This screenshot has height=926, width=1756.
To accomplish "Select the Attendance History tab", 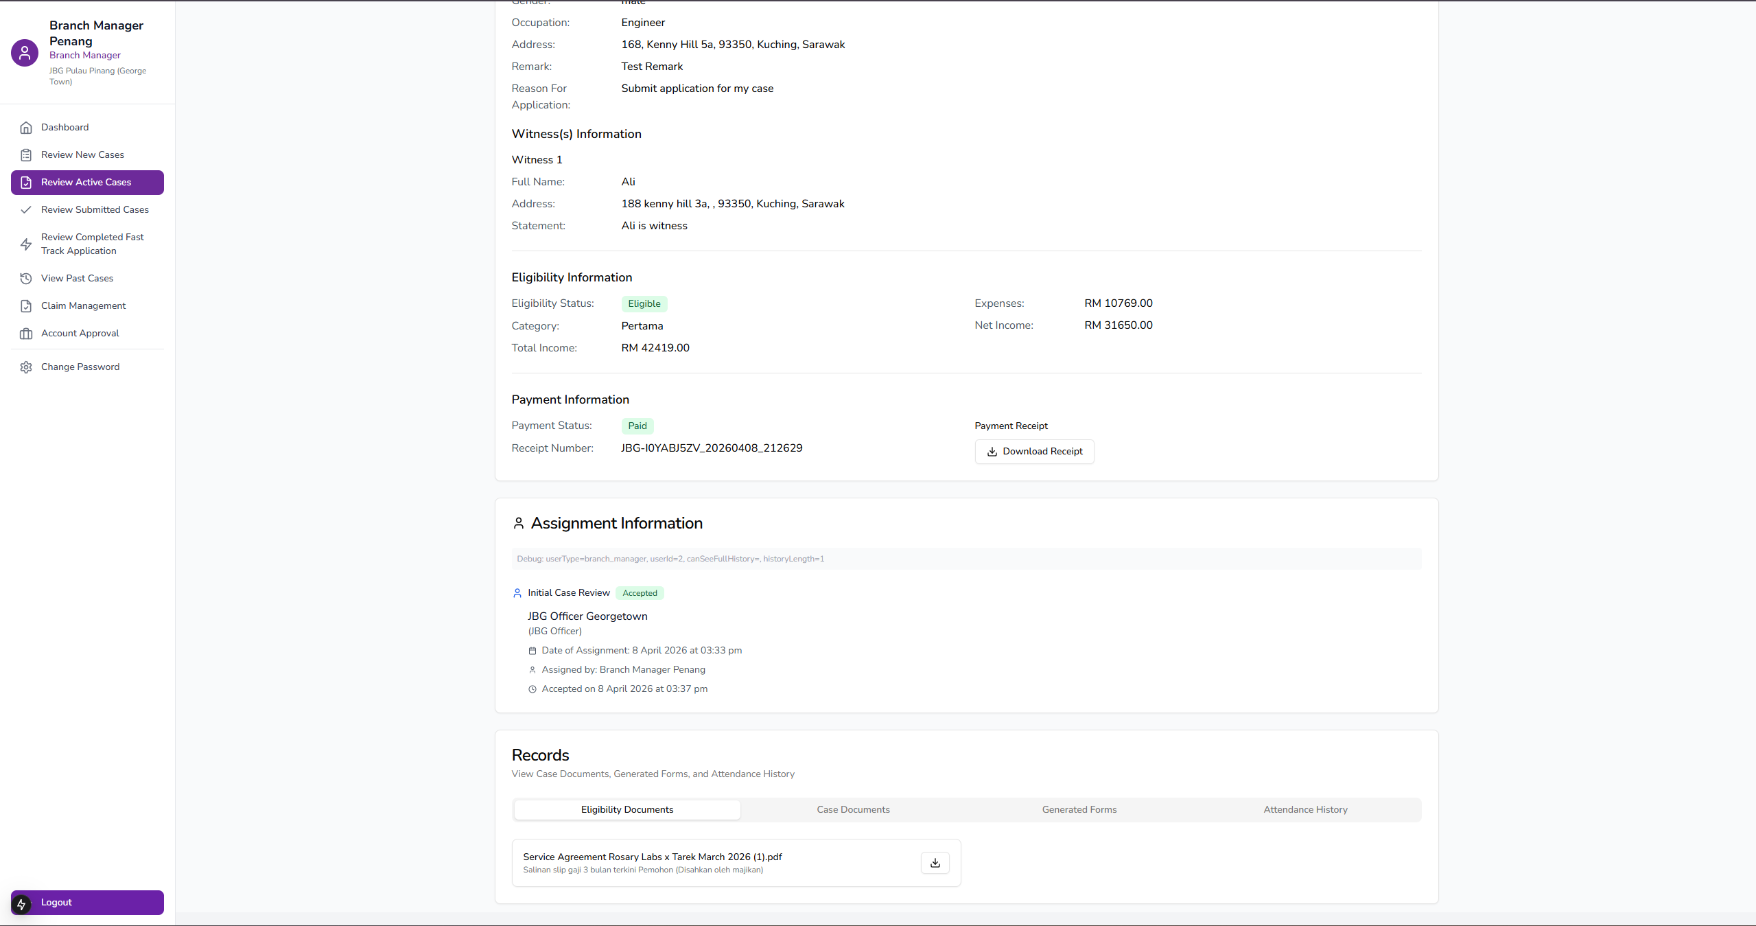I will click(x=1305, y=810).
